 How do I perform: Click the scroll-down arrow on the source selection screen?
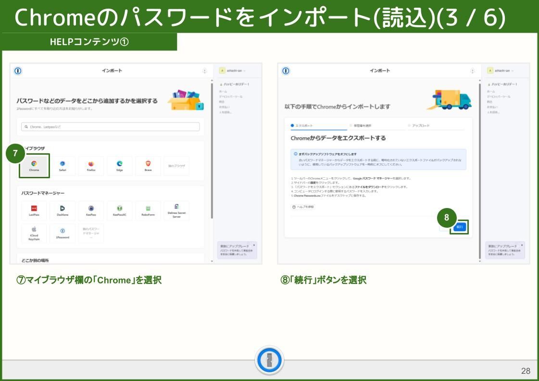[x=212, y=261]
